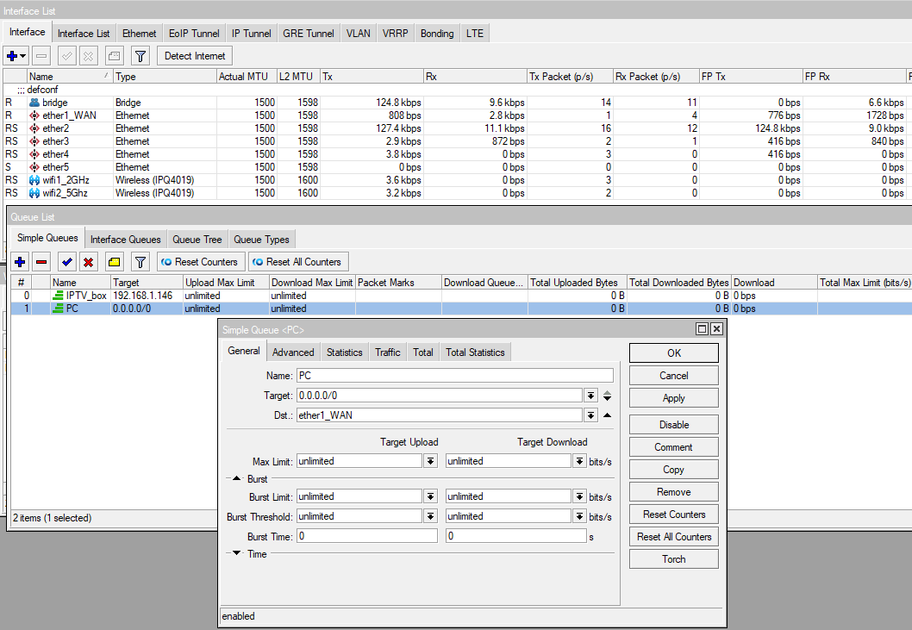Screen dimensions: 912x630
Task: Switch to the Queue Tree tab
Action: click(197, 240)
